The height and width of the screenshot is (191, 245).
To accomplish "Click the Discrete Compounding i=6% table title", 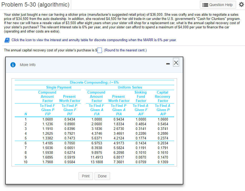I will (94, 82).
